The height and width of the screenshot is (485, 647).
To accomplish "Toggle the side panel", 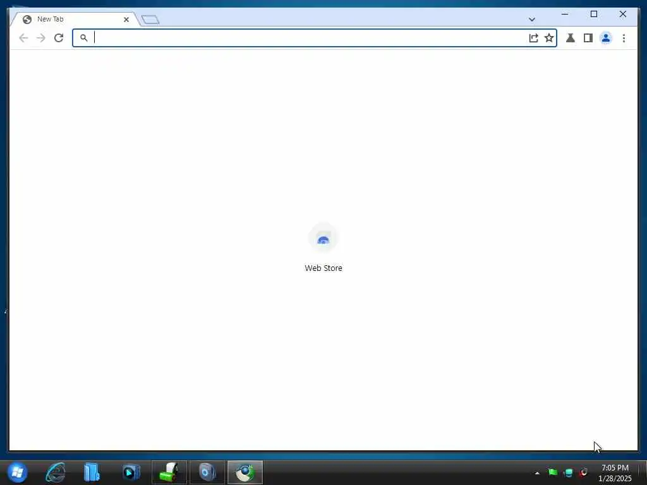I will click(588, 38).
